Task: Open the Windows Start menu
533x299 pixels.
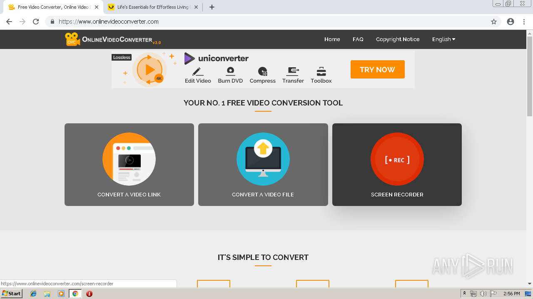Action: point(12,294)
